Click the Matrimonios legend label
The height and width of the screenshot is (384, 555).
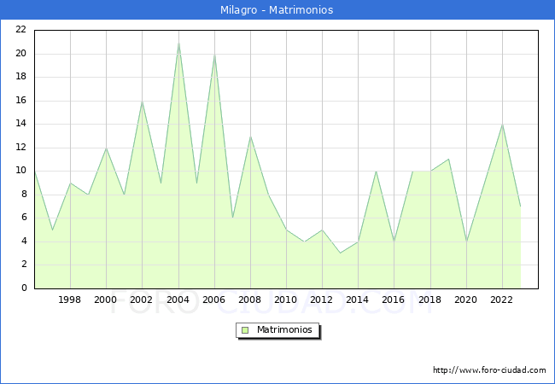click(x=284, y=329)
